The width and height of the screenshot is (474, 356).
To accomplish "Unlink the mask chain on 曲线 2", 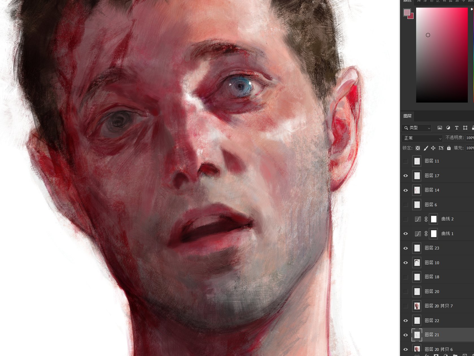I will [426, 219].
